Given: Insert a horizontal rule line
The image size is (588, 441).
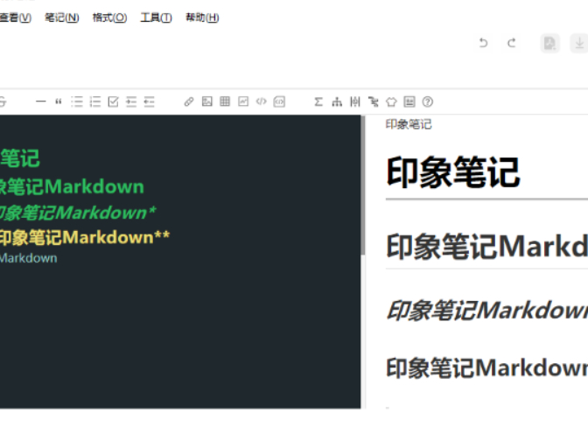Looking at the screenshot, I should click(x=40, y=101).
